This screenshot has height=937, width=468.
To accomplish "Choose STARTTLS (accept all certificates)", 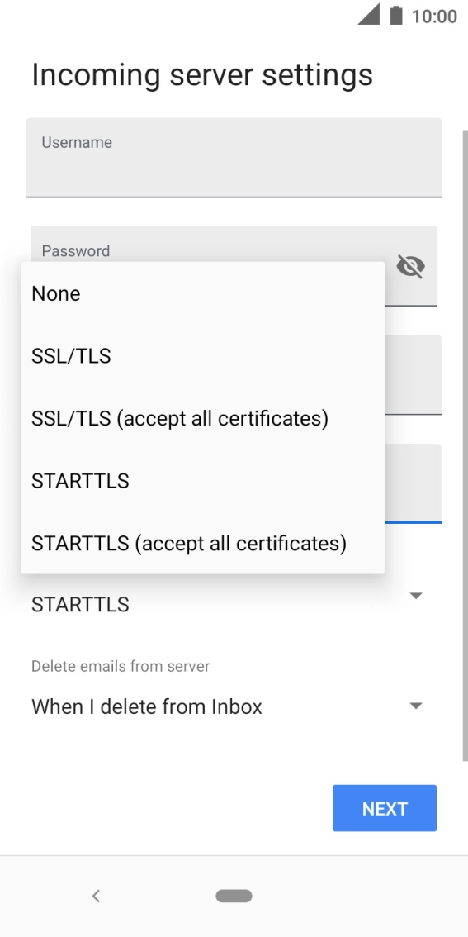I will tap(202, 543).
